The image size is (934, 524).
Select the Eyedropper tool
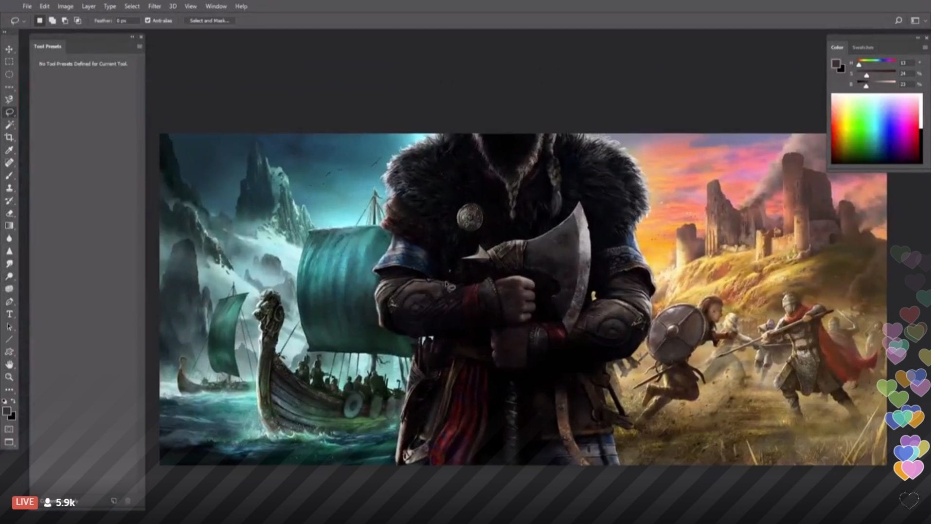click(9, 150)
